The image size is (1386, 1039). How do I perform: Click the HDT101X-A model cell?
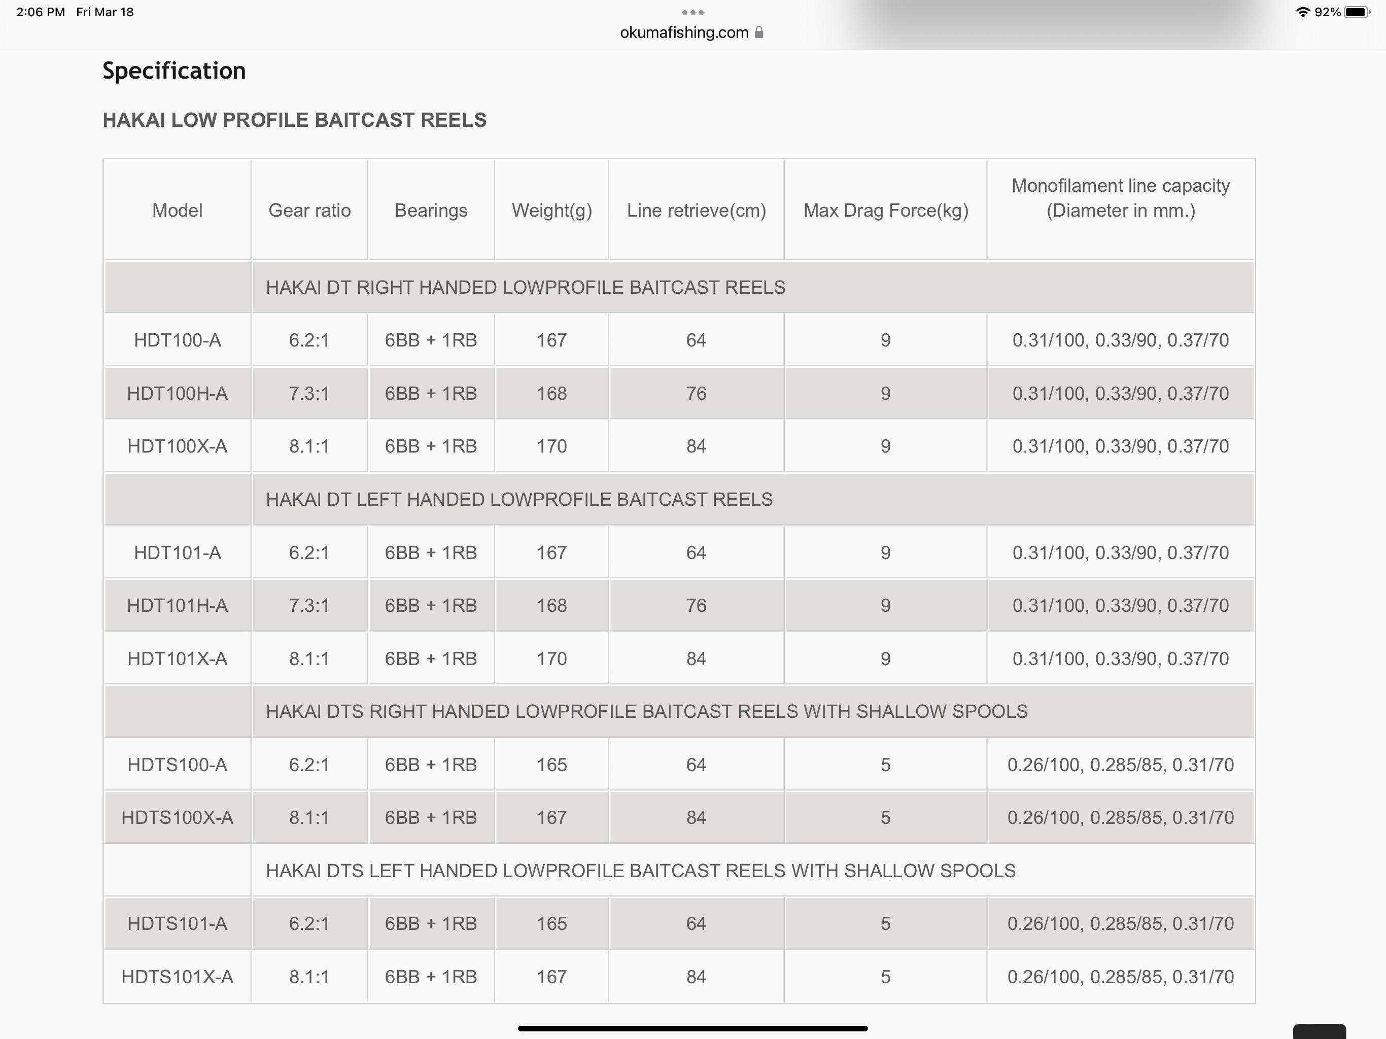coord(178,659)
